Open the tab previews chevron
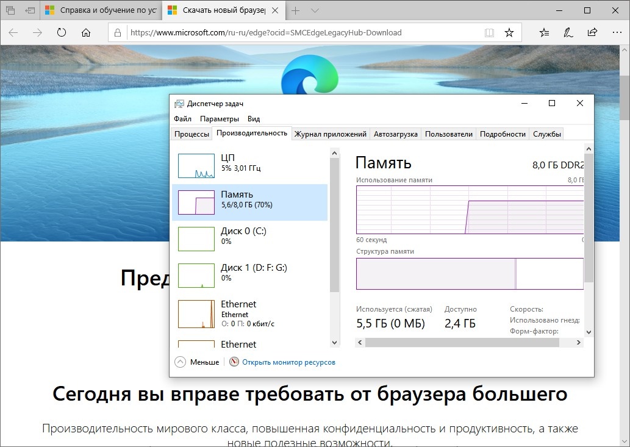This screenshot has width=630, height=447. click(x=315, y=10)
